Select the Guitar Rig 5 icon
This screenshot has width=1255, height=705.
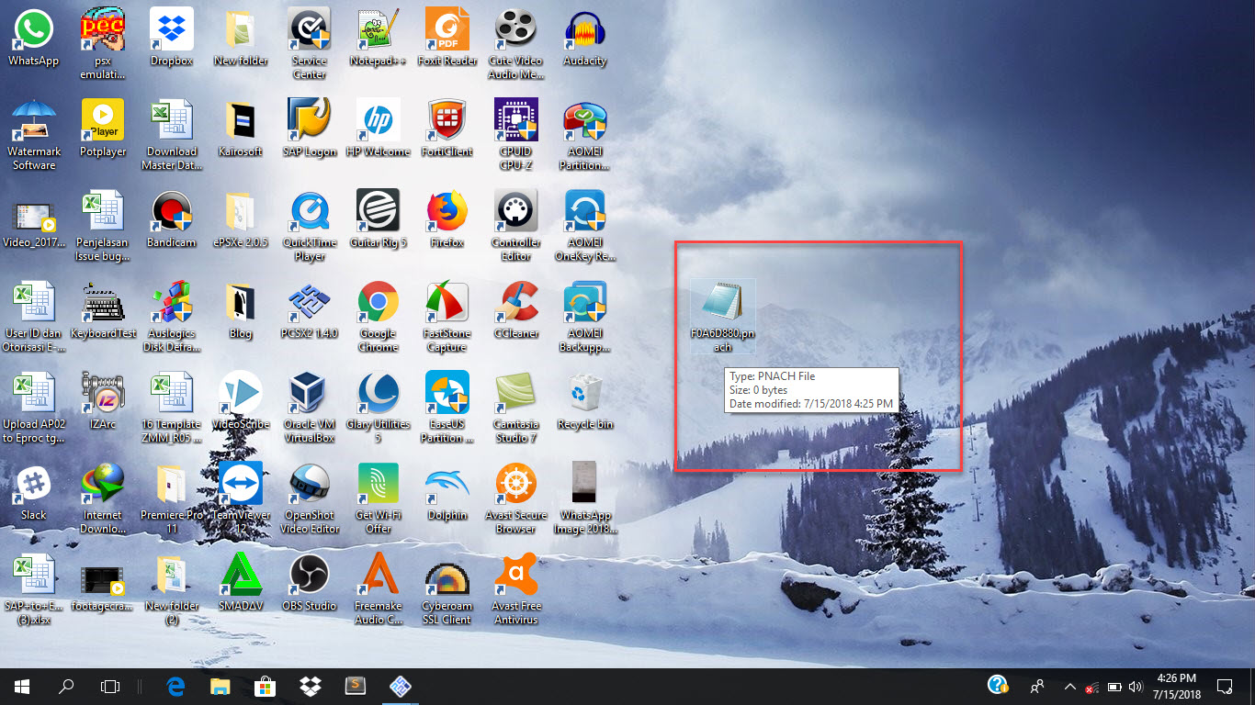(x=379, y=211)
